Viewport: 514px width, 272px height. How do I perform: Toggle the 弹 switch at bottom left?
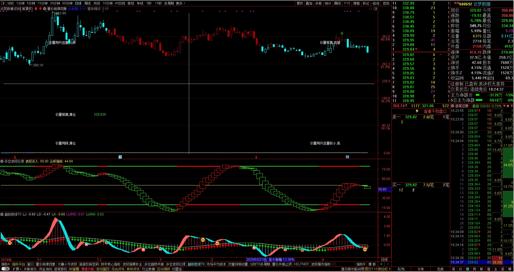[x=5, y=269]
